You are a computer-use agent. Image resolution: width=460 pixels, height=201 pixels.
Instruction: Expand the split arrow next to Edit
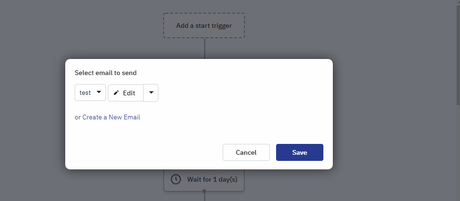click(151, 93)
